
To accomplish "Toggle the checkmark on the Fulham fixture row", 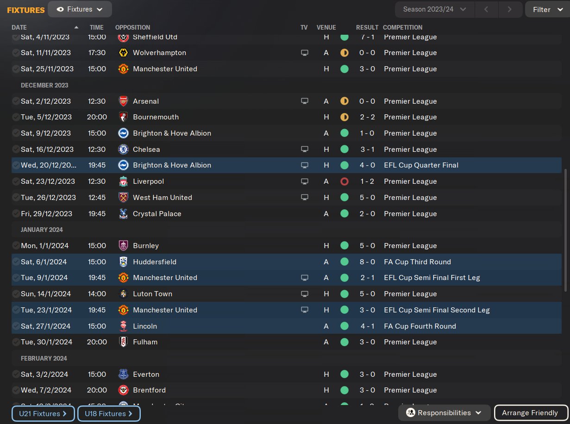I will tap(16, 342).
